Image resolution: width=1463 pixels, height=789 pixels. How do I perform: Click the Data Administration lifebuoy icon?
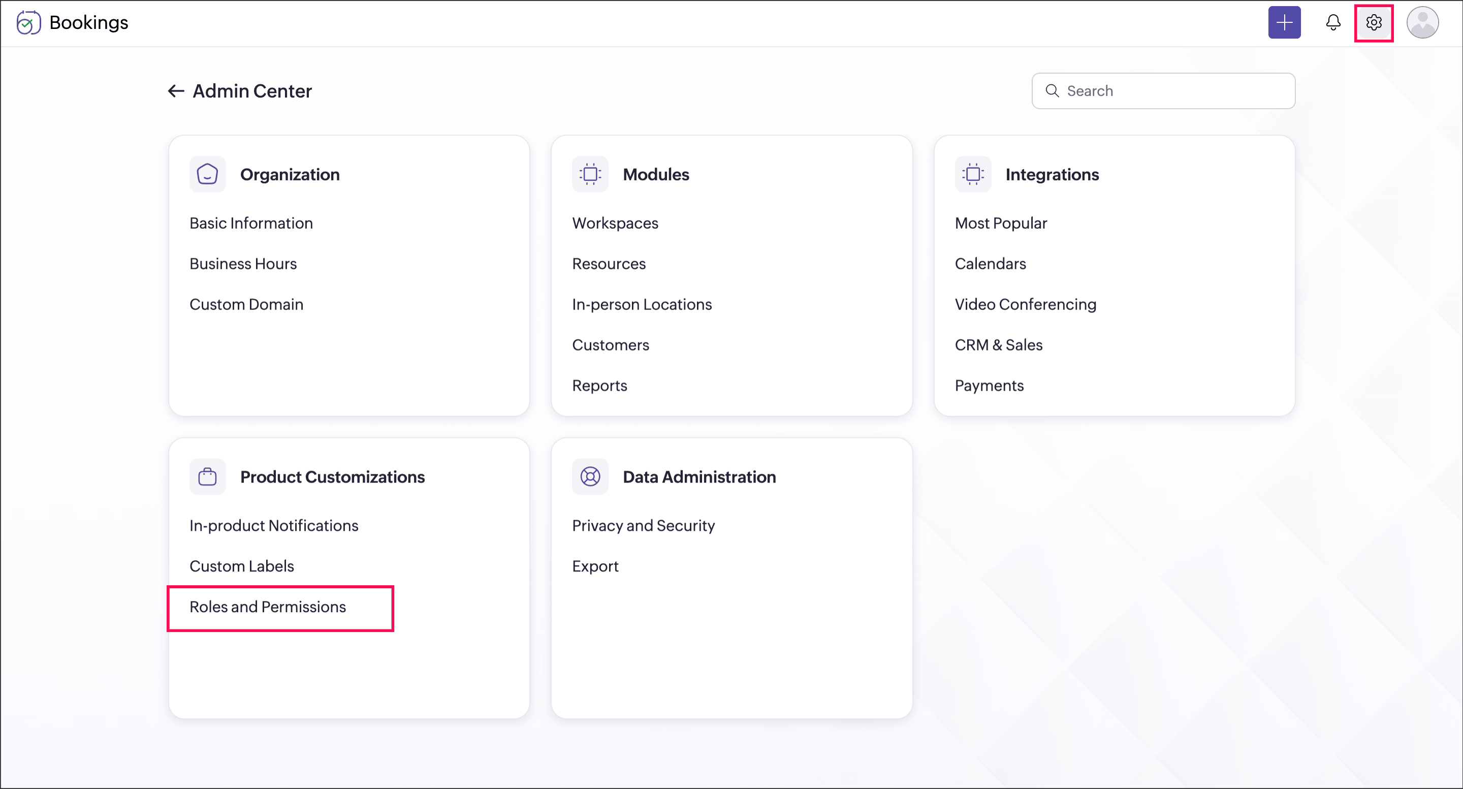(x=589, y=477)
